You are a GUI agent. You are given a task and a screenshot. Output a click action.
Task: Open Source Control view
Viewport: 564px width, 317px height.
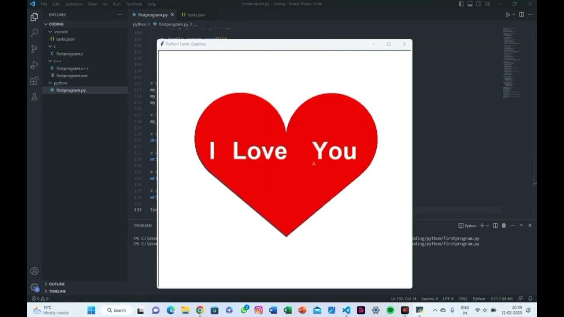pos(34,49)
